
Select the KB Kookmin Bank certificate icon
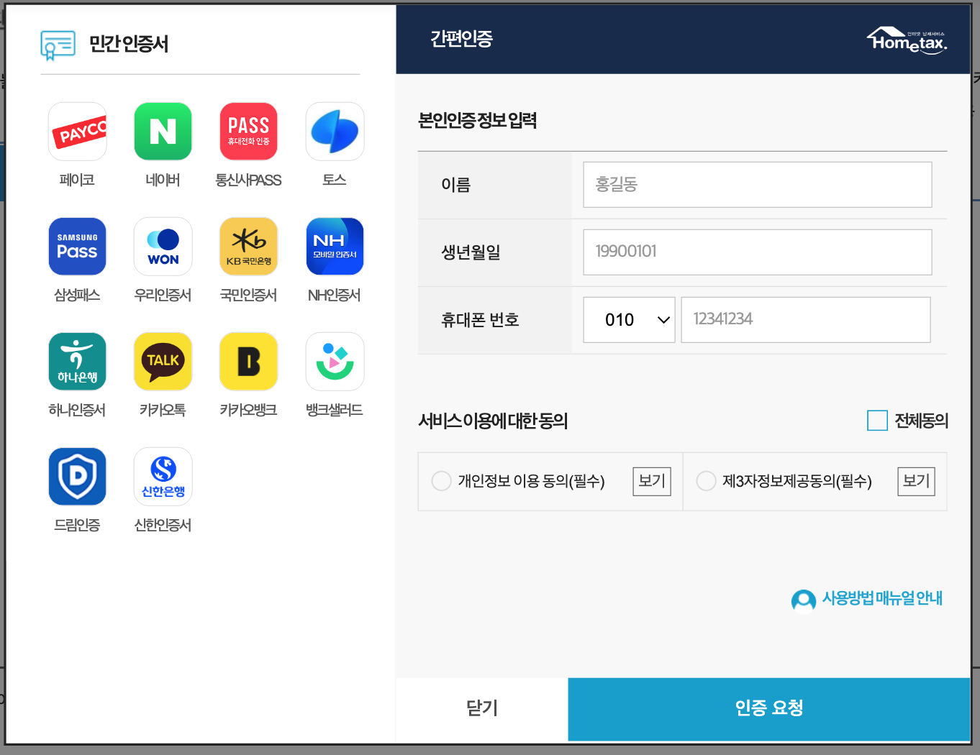(248, 247)
